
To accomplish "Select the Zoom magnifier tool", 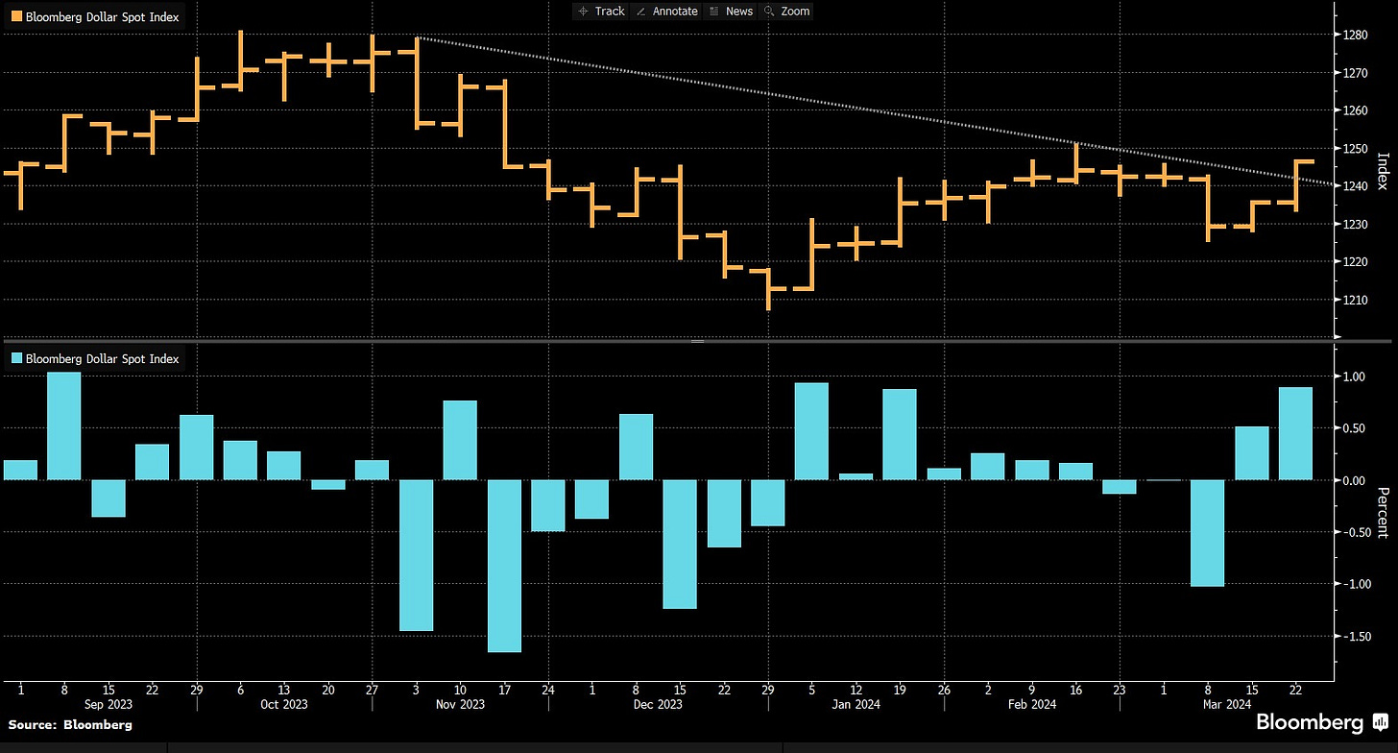I will click(787, 12).
